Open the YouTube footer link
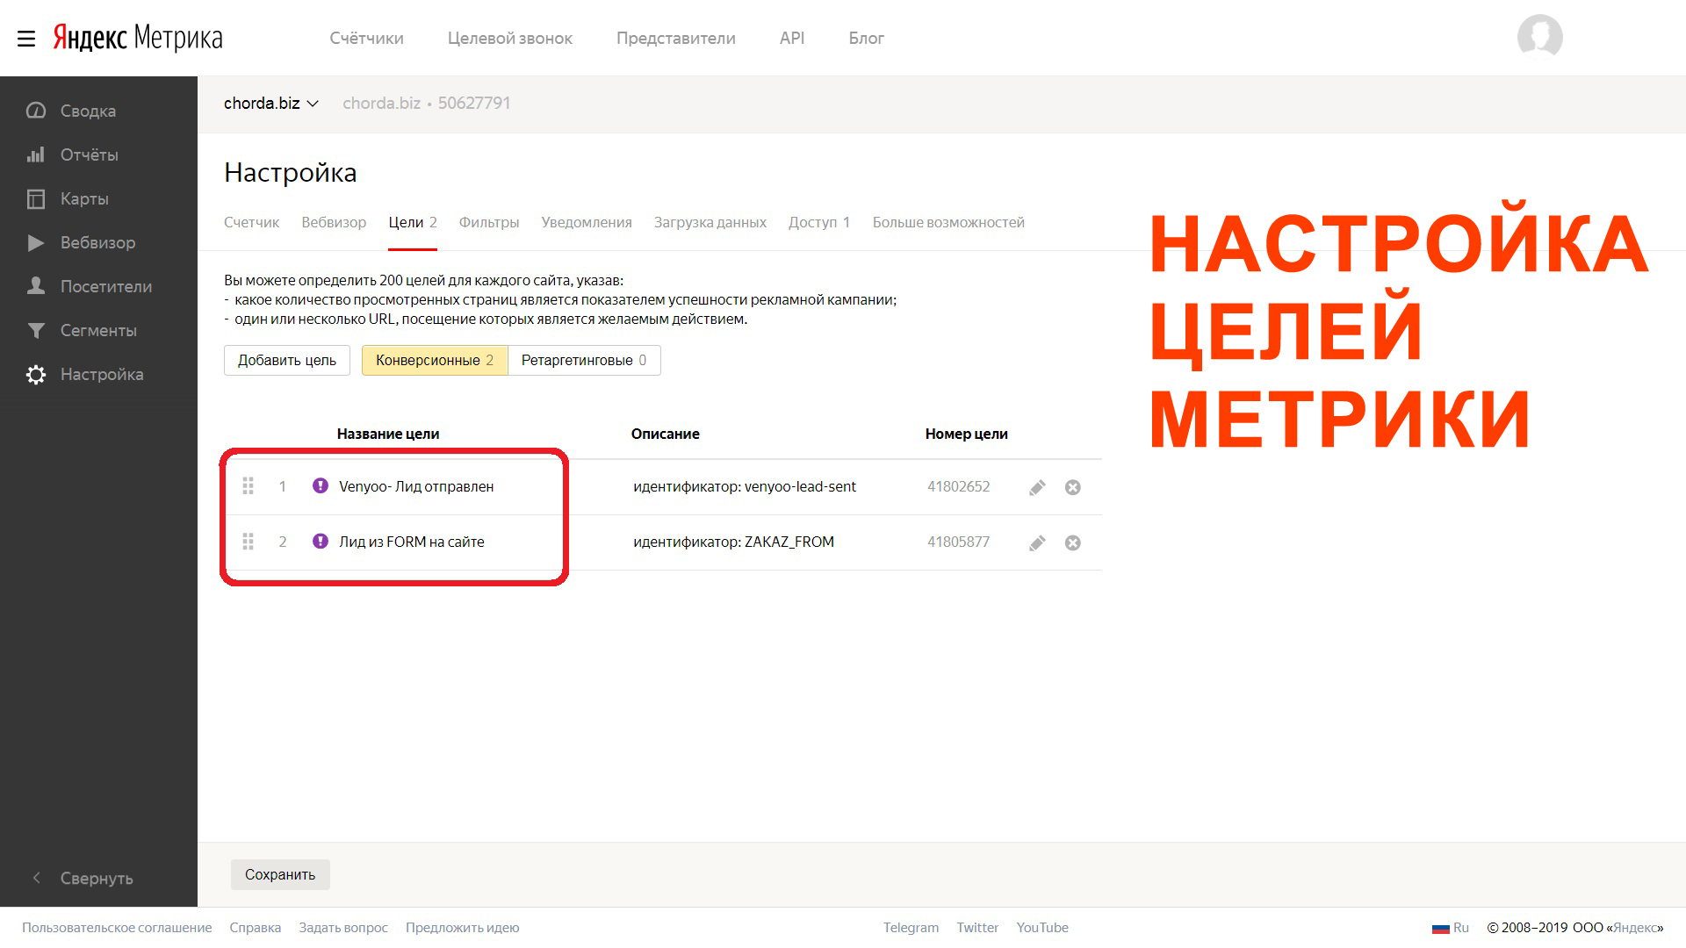 pyautogui.click(x=1042, y=928)
